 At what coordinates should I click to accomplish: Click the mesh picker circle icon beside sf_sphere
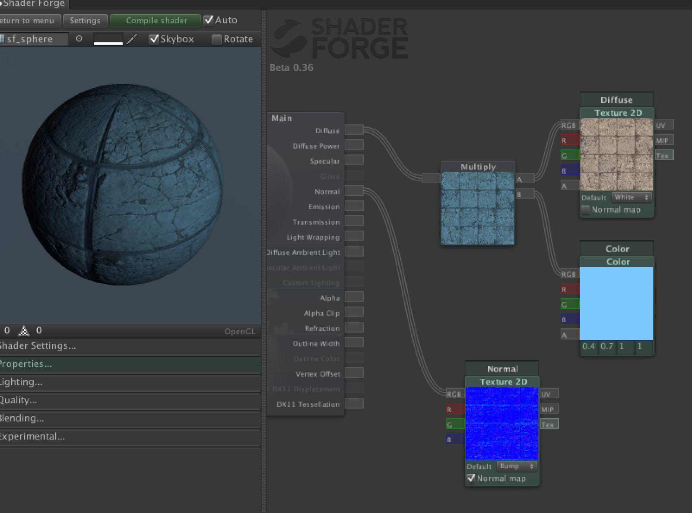click(x=79, y=39)
